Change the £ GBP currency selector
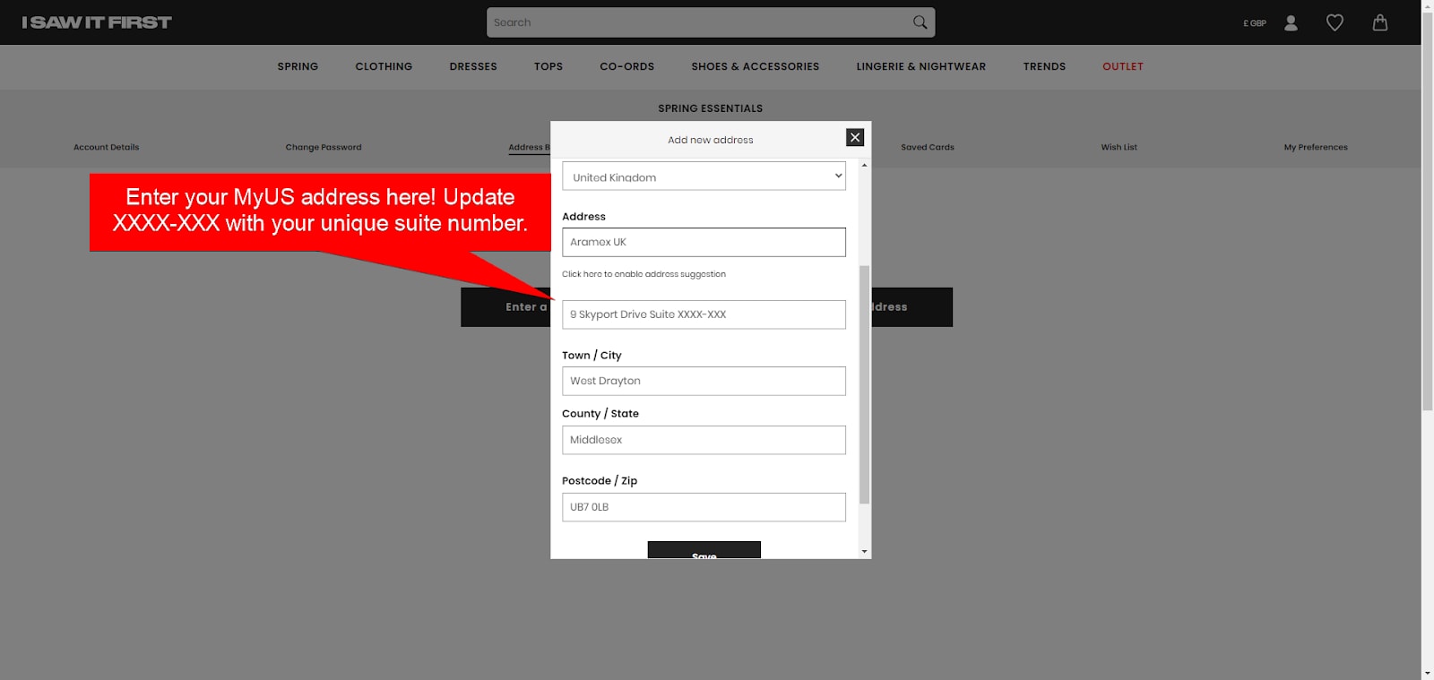Viewport: 1434px width, 680px height. [1255, 23]
